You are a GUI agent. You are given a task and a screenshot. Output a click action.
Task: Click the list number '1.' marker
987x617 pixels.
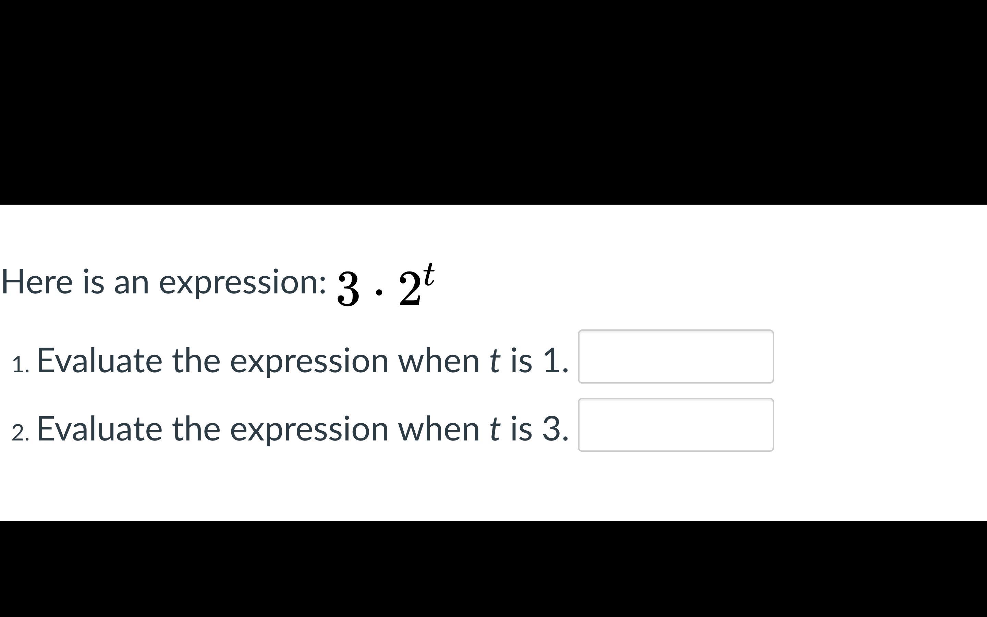click(21, 364)
